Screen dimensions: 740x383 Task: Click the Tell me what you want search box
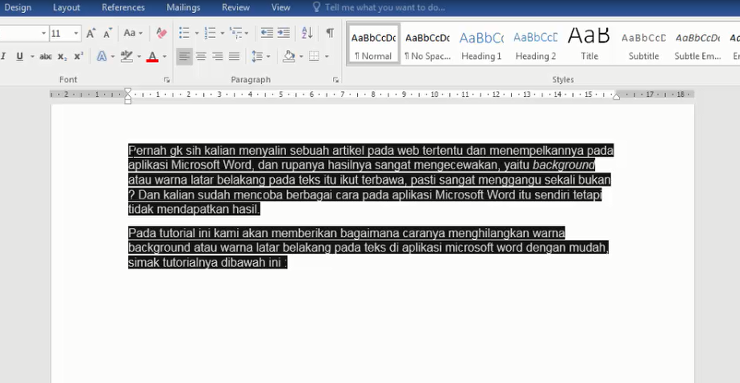[379, 7]
